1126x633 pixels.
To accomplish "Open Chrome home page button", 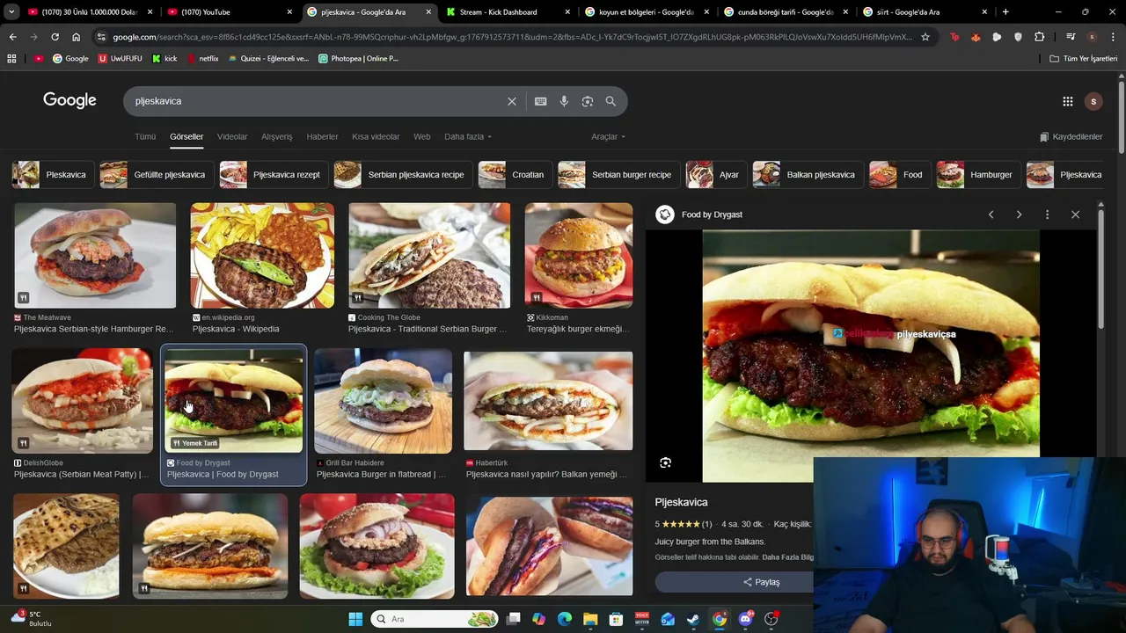I will coord(76,37).
